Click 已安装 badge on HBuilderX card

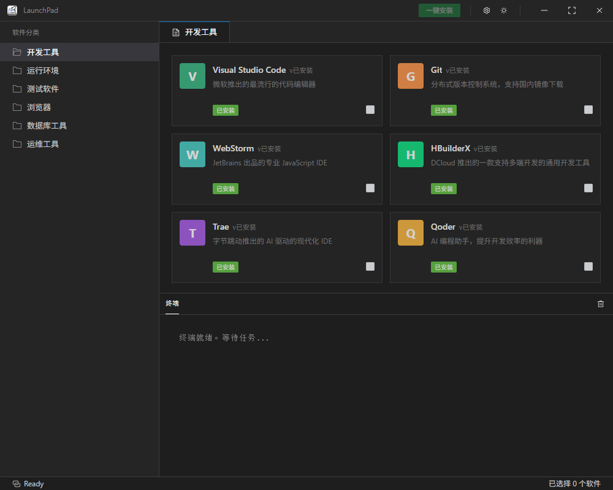pyautogui.click(x=444, y=189)
